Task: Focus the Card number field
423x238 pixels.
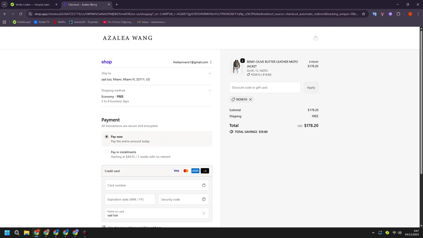Action: [x=157, y=185]
